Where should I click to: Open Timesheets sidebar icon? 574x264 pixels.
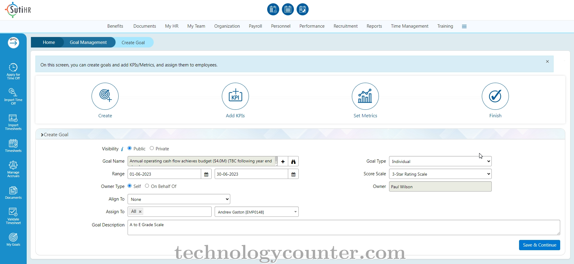(13, 146)
